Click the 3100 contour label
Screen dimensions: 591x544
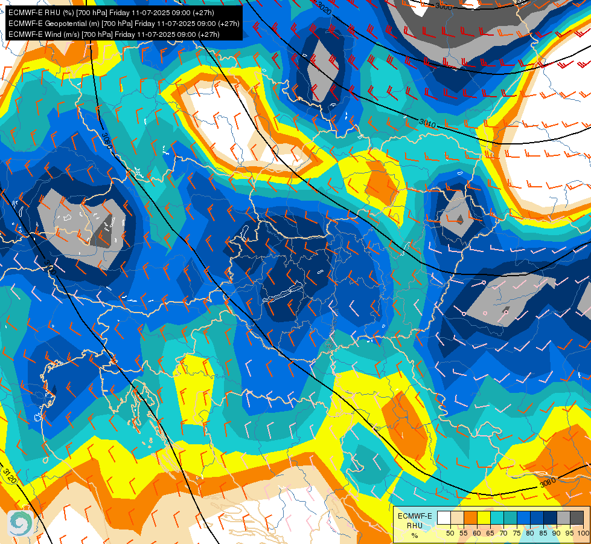(50, 267)
